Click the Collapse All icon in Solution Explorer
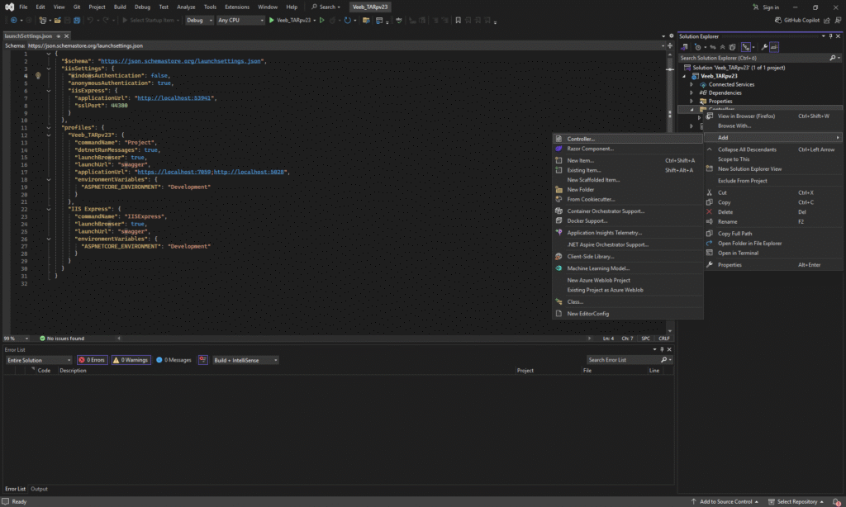Viewport: 846px width, 507px height. [x=724, y=47]
